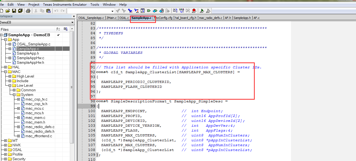Screen dimensions: 356x161
Task: Select SampleAppHw.h in the file tree
Action: [x=30, y=62]
